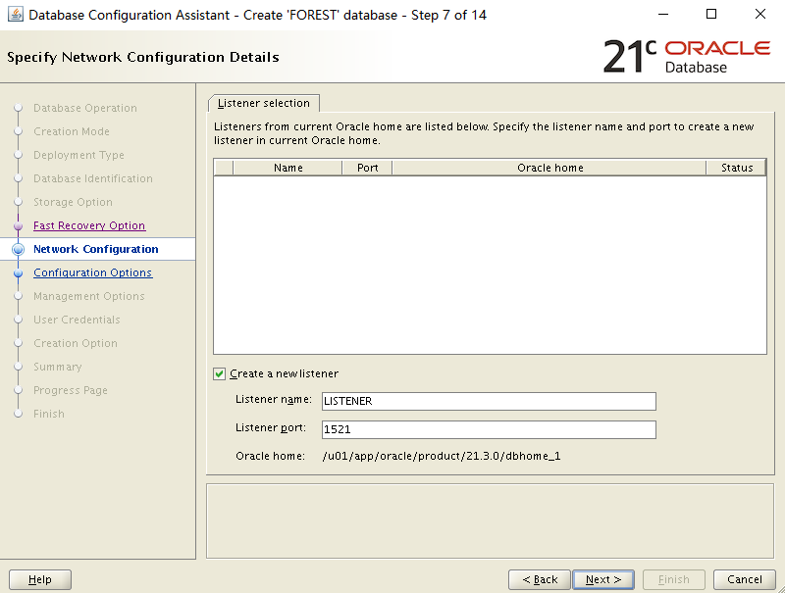The height and width of the screenshot is (593, 785).
Task: Click the Port column header
Action: click(x=367, y=168)
